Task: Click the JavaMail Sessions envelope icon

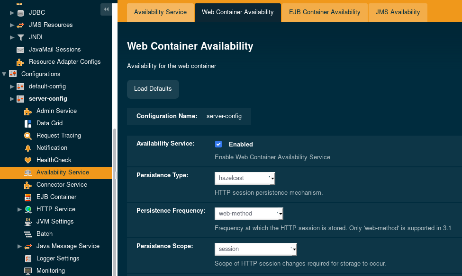Action: click(20, 50)
